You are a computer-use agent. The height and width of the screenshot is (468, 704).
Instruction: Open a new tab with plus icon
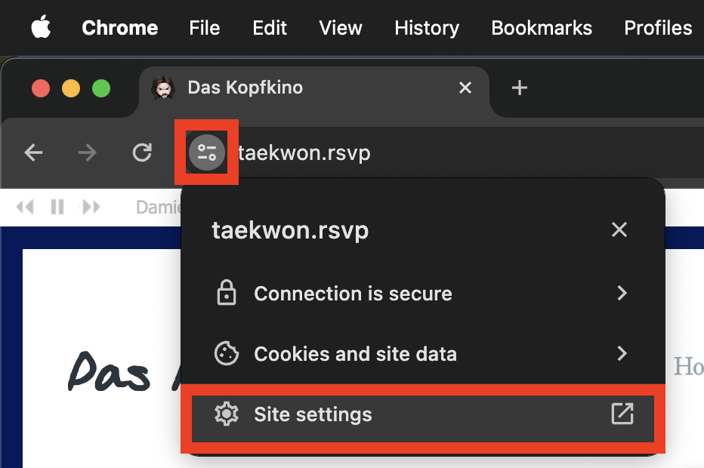(520, 88)
